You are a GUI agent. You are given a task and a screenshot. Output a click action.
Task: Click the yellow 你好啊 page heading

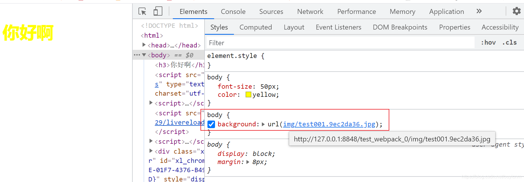[28, 32]
